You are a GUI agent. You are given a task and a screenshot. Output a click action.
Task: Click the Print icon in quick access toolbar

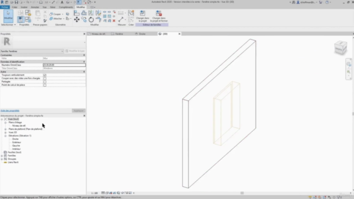(x=41, y=2)
